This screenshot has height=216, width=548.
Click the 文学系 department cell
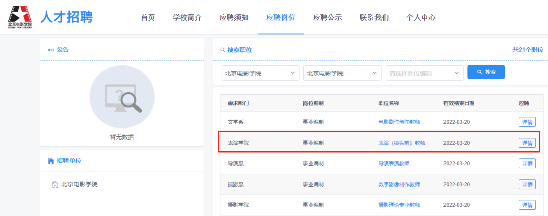[x=235, y=122]
